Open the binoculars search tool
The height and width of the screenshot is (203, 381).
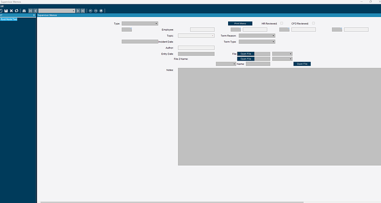click(24, 10)
